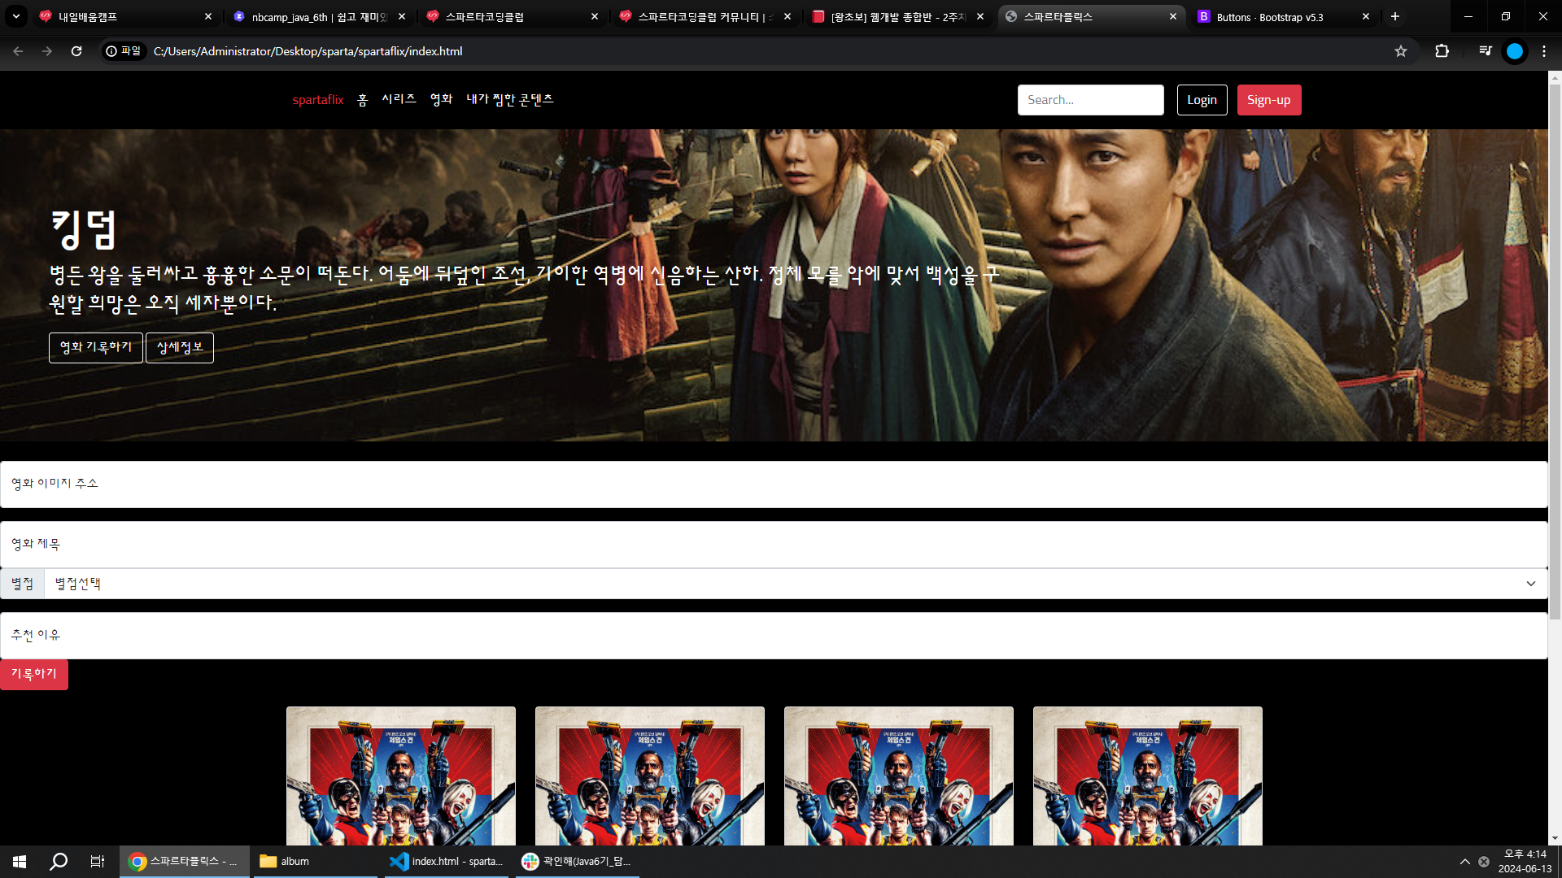The height and width of the screenshot is (878, 1562).
Task: Open the taskbar clock and date
Action: pyautogui.click(x=1525, y=862)
